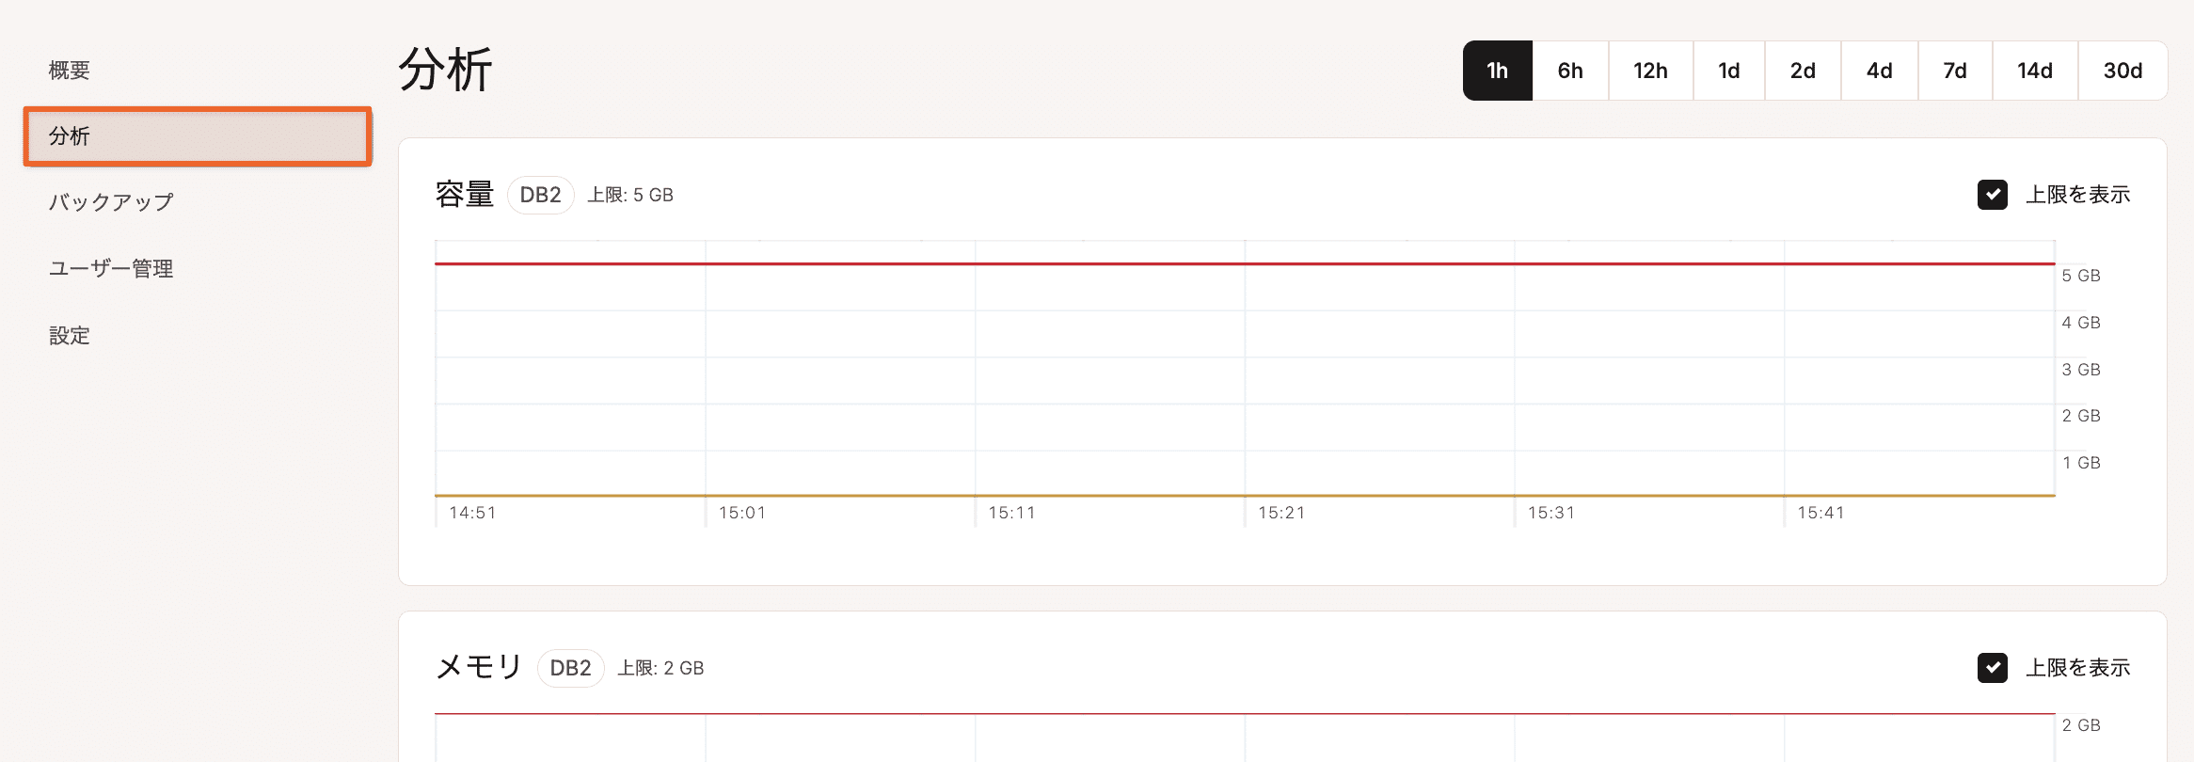Image resolution: width=2194 pixels, height=762 pixels.
Task: Change time range to 4d
Action: pos(1879,71)
